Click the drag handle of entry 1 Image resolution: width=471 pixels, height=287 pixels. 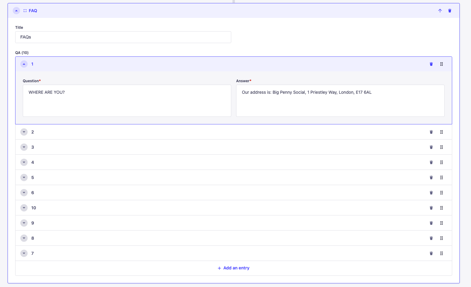pos(442,64)
